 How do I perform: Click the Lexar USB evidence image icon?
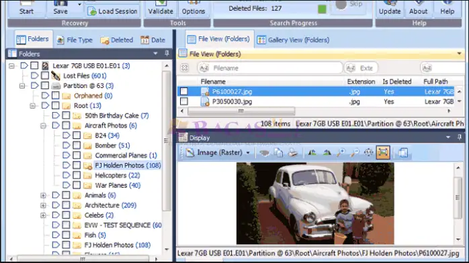tap(45, 66)
